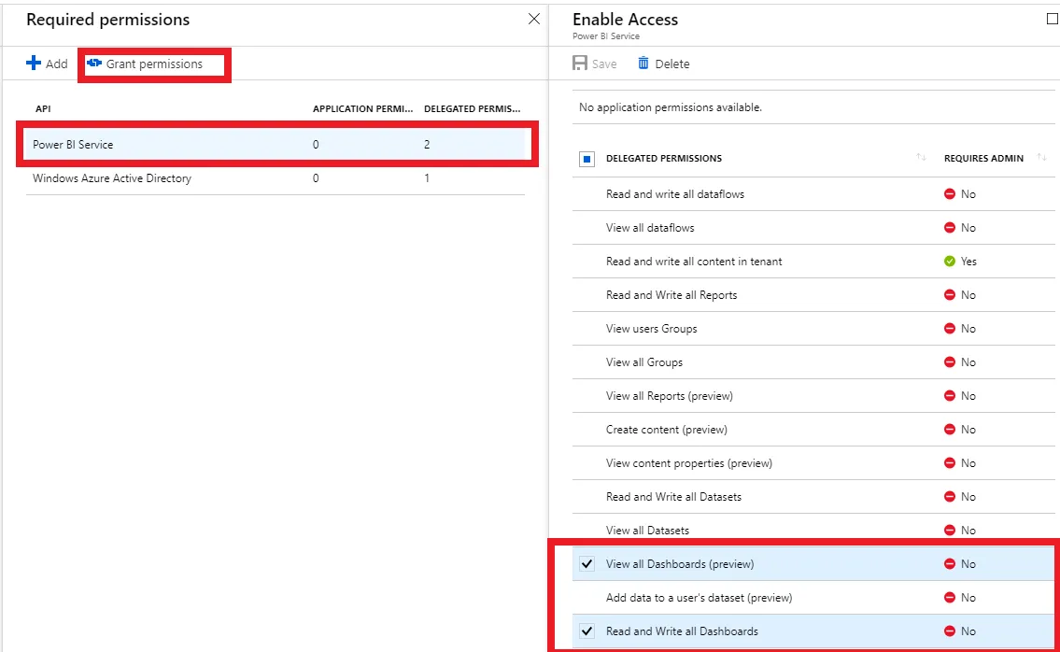Uncheck Read and Write all Dashboards
Viewport: 1060px width, 652px height.
(x=587, y=631)
